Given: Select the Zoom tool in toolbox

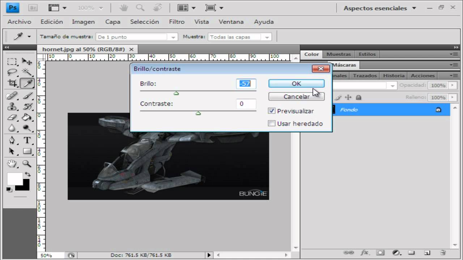Looking at the screenshot, I should [x=27, y=164].
